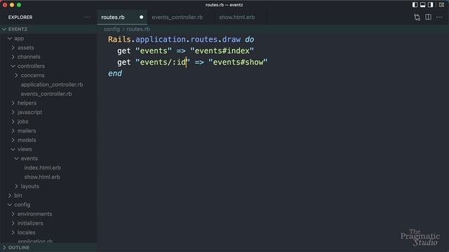Screen dimensions: 449x252
Task: Click "events/:id" route string
Action: pyautogui.click(x=163, y=62)
